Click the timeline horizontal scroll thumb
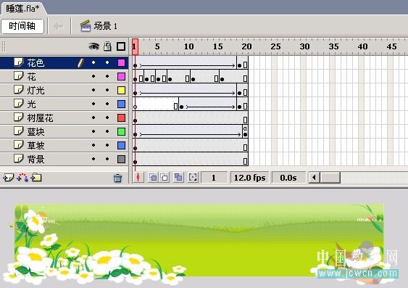 pos(330,178)
